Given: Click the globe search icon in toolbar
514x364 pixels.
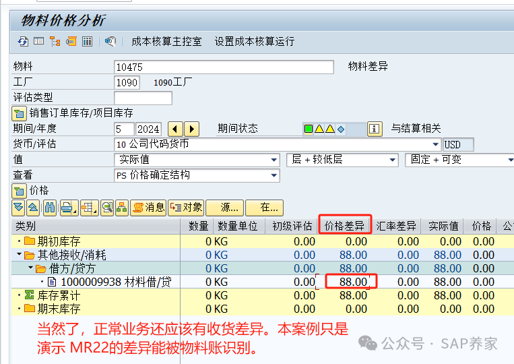Looking at the screenshot, I should [110, 42].
